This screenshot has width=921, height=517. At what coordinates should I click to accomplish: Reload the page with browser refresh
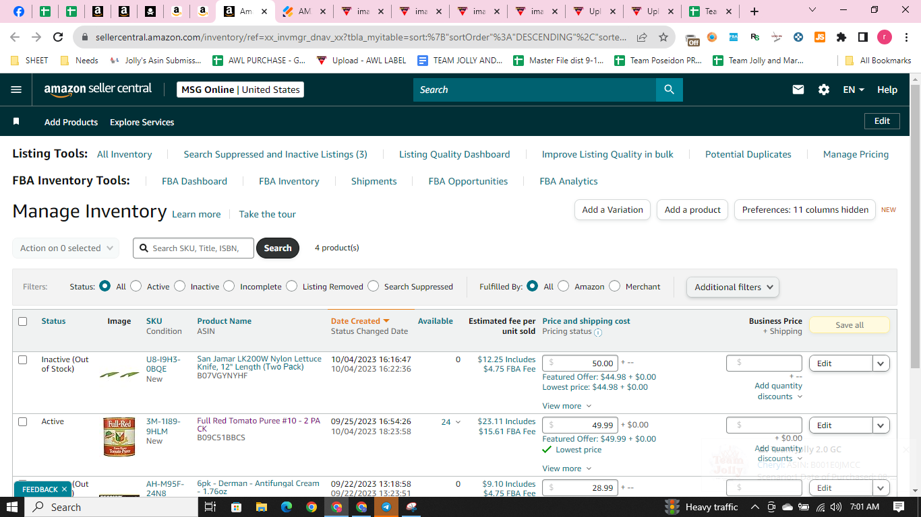pos(58,37)
